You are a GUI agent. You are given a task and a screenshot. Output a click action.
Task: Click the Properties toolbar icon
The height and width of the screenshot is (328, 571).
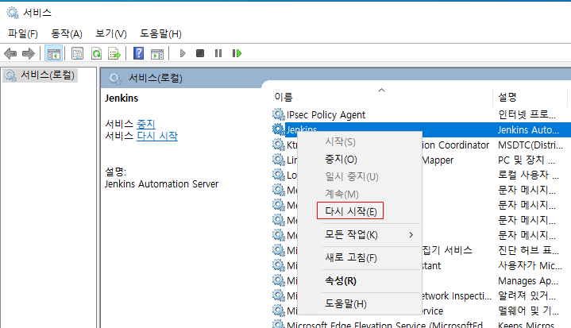coord(77,53)
